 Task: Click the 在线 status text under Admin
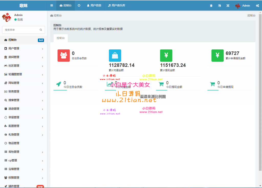20,19
